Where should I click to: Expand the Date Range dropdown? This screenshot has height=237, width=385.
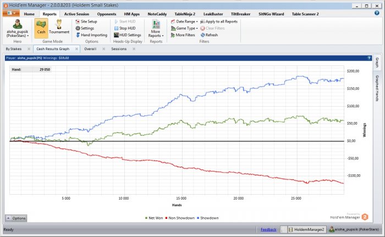coord(184,21)
